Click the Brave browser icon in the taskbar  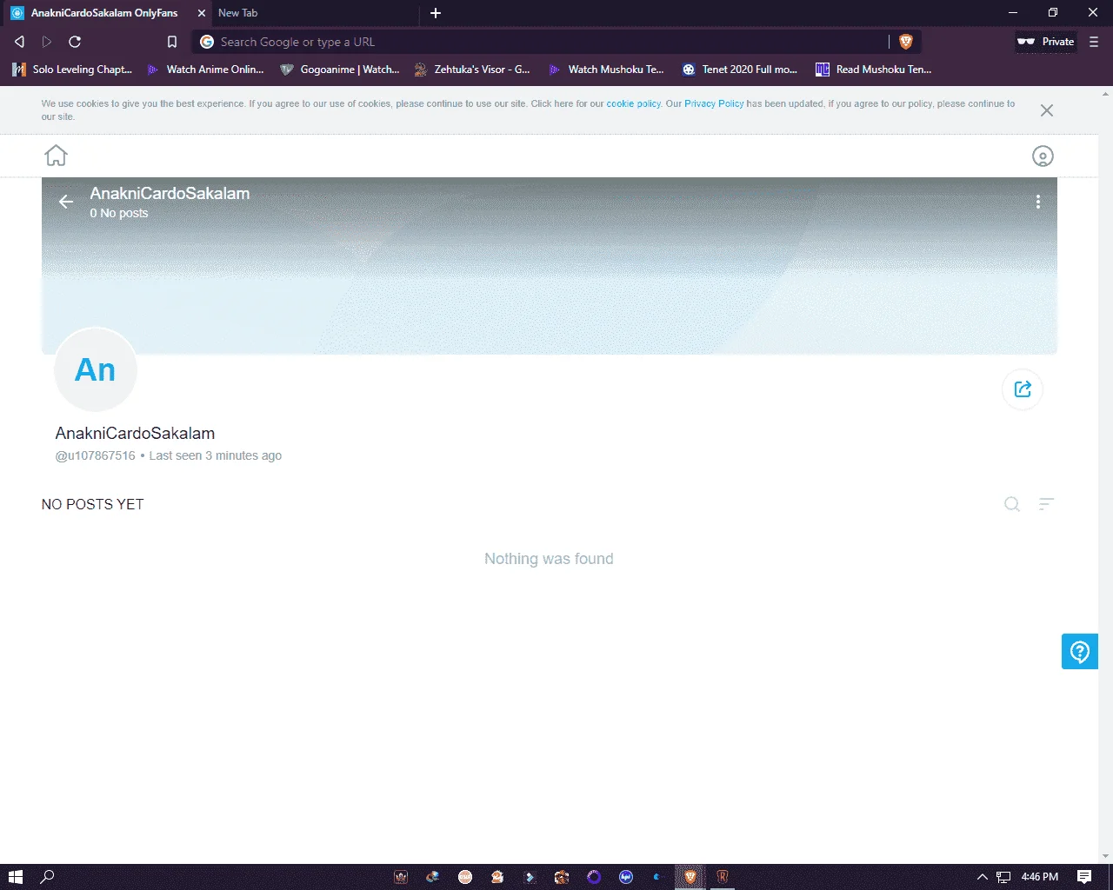tap(690, 877)
